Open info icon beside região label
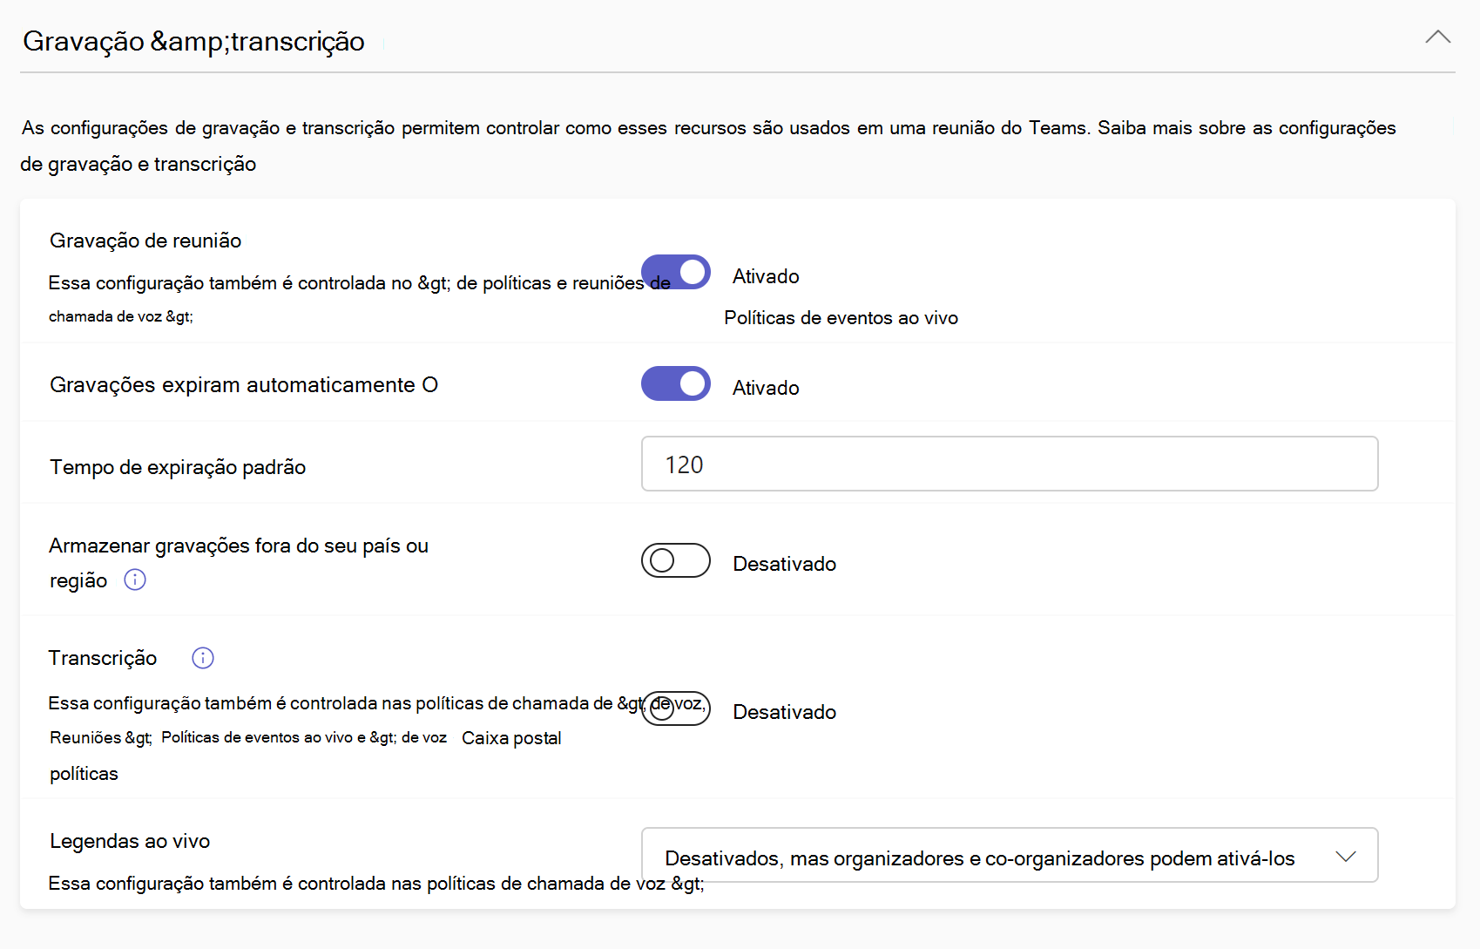1480x949 pixels. point(135,580)
